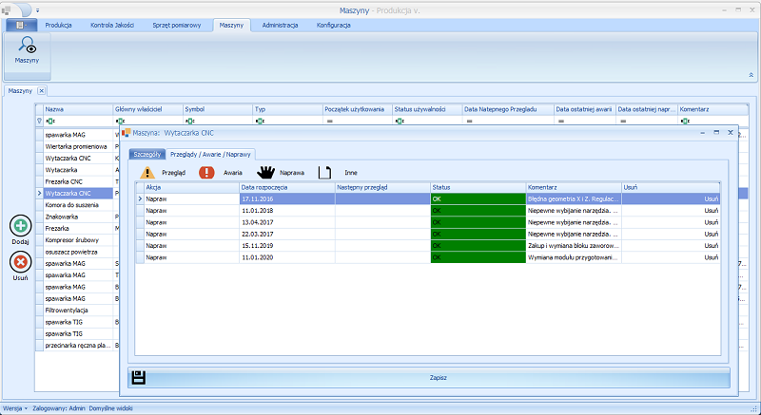Select the Filtrowentylacja row
This screenshot has height=415, width=761.
point(78,311)
